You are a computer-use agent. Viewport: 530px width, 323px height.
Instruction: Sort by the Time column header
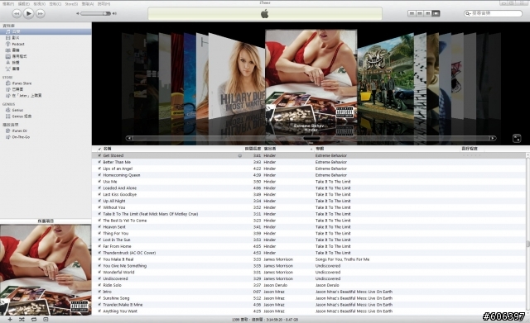pyautogui.click(x=253, y=149)
